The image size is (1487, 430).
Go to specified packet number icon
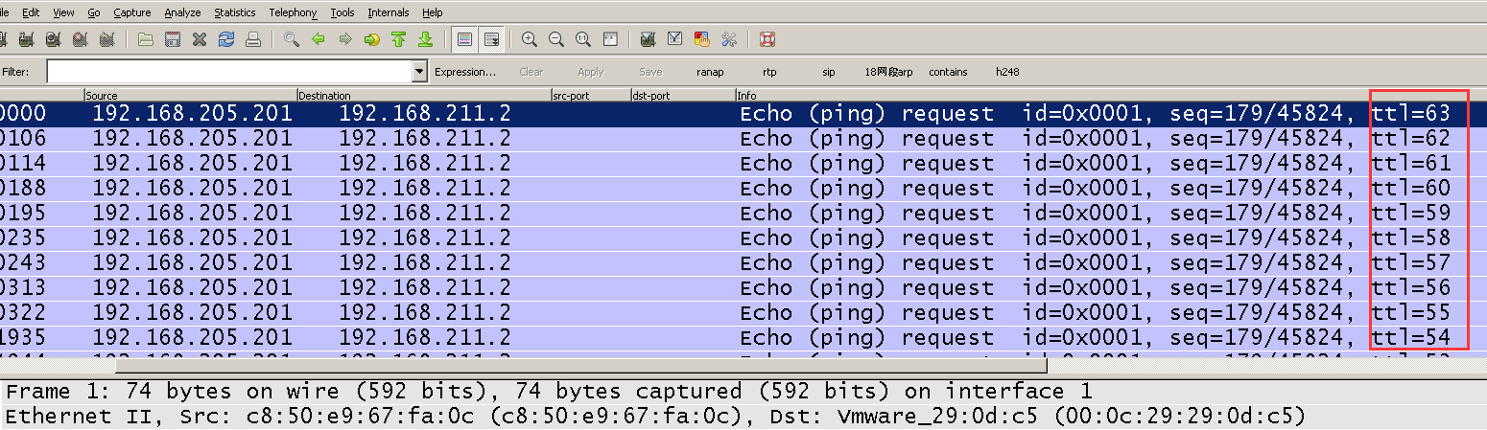click(x=372, y=39)
